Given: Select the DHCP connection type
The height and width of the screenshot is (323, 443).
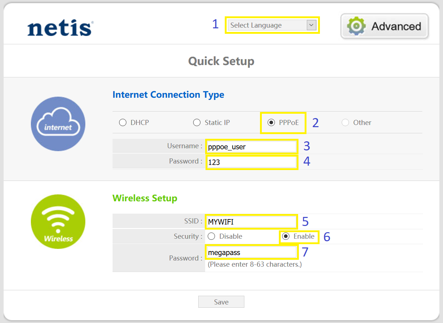Looking at the screenshot, I should (123, 122).
